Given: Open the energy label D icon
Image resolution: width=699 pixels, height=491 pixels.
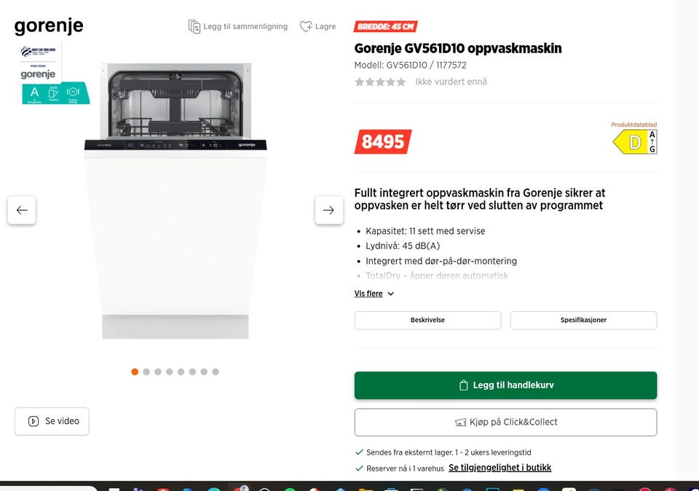Looking at the screenshot, I should pyautogui.click(x=635, y=142).
